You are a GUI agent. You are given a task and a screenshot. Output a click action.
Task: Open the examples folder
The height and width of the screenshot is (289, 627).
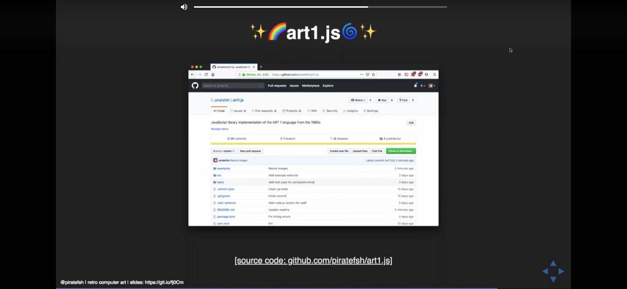tap(224, 168)
